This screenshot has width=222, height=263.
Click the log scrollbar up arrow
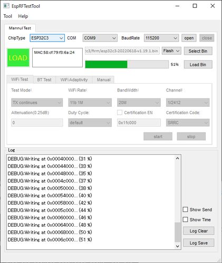pyautogui.click(x=178, y=158)
